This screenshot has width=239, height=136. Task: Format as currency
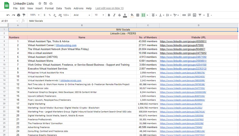(44, 15)
